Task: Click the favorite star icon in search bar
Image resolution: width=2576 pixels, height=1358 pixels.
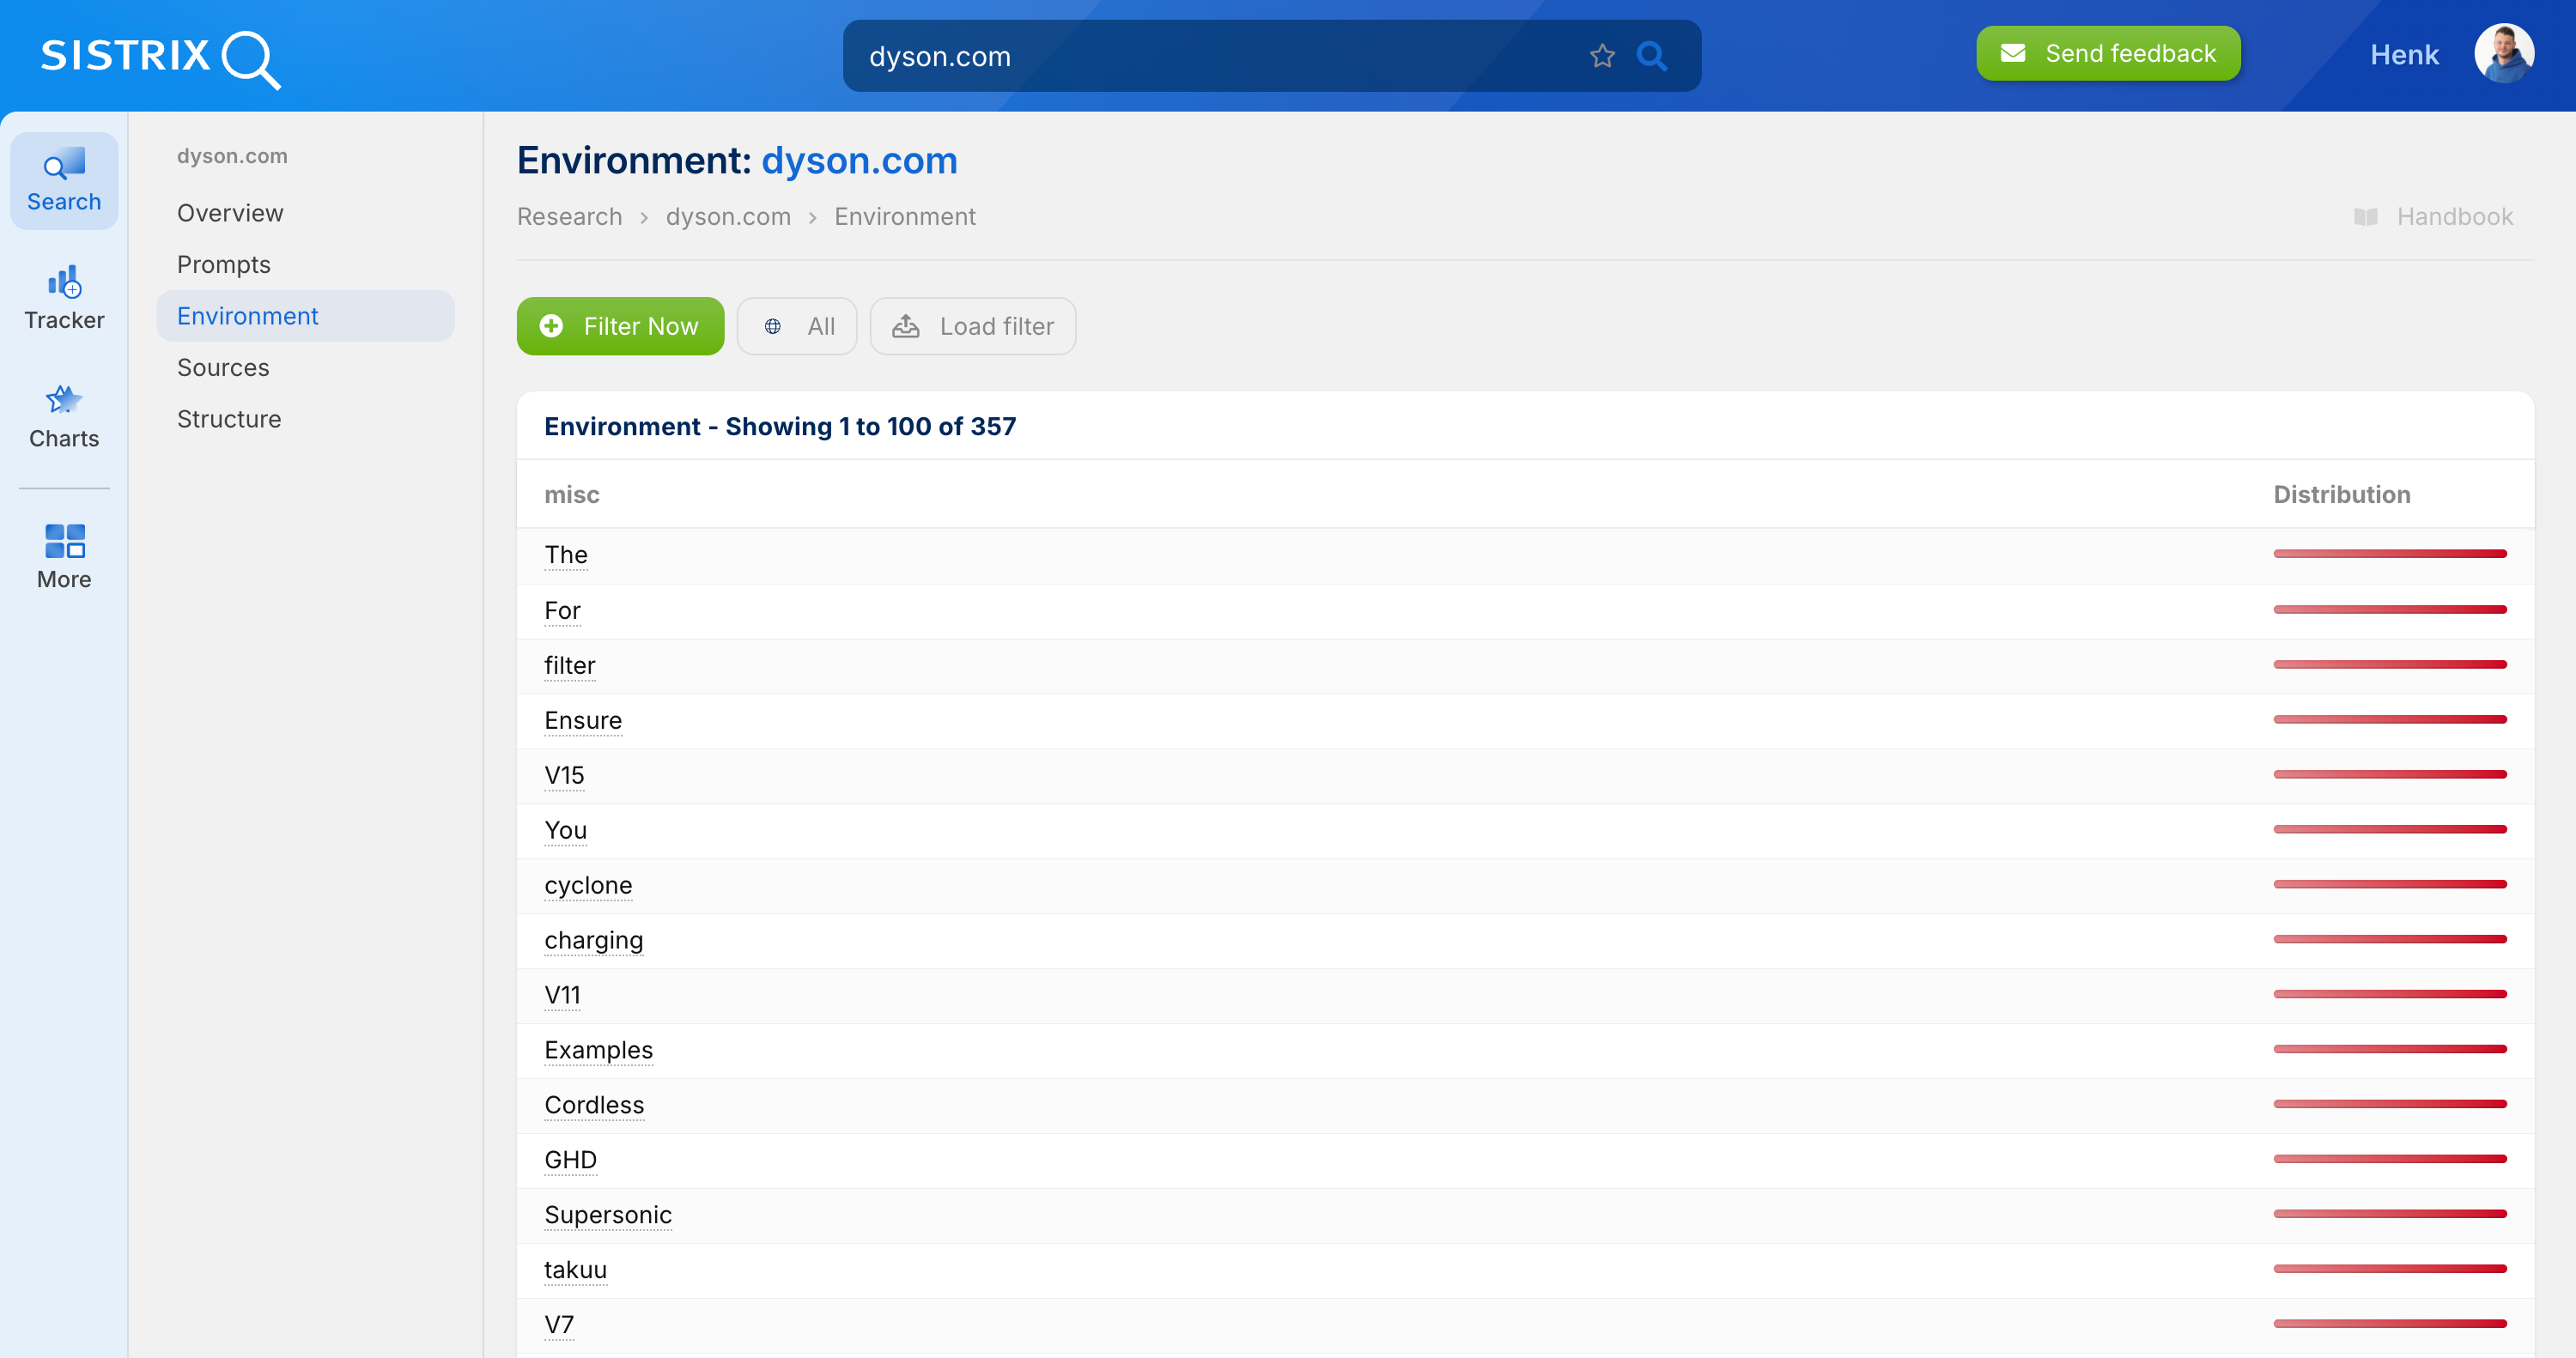Action: [1602, 56]
